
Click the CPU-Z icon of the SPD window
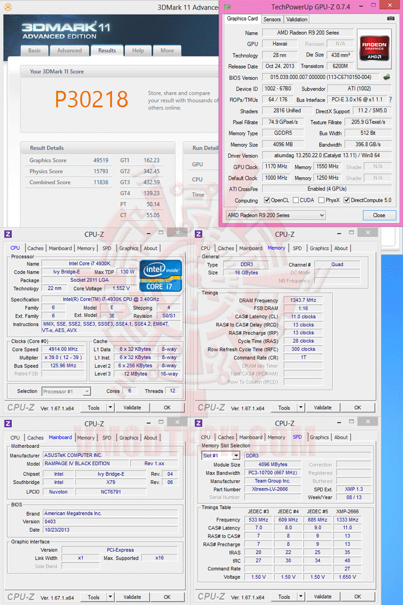click(199, 423)
